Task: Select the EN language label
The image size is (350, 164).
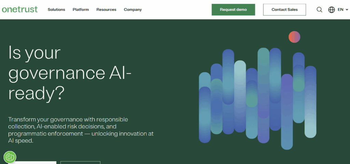Action: point(340,10)
